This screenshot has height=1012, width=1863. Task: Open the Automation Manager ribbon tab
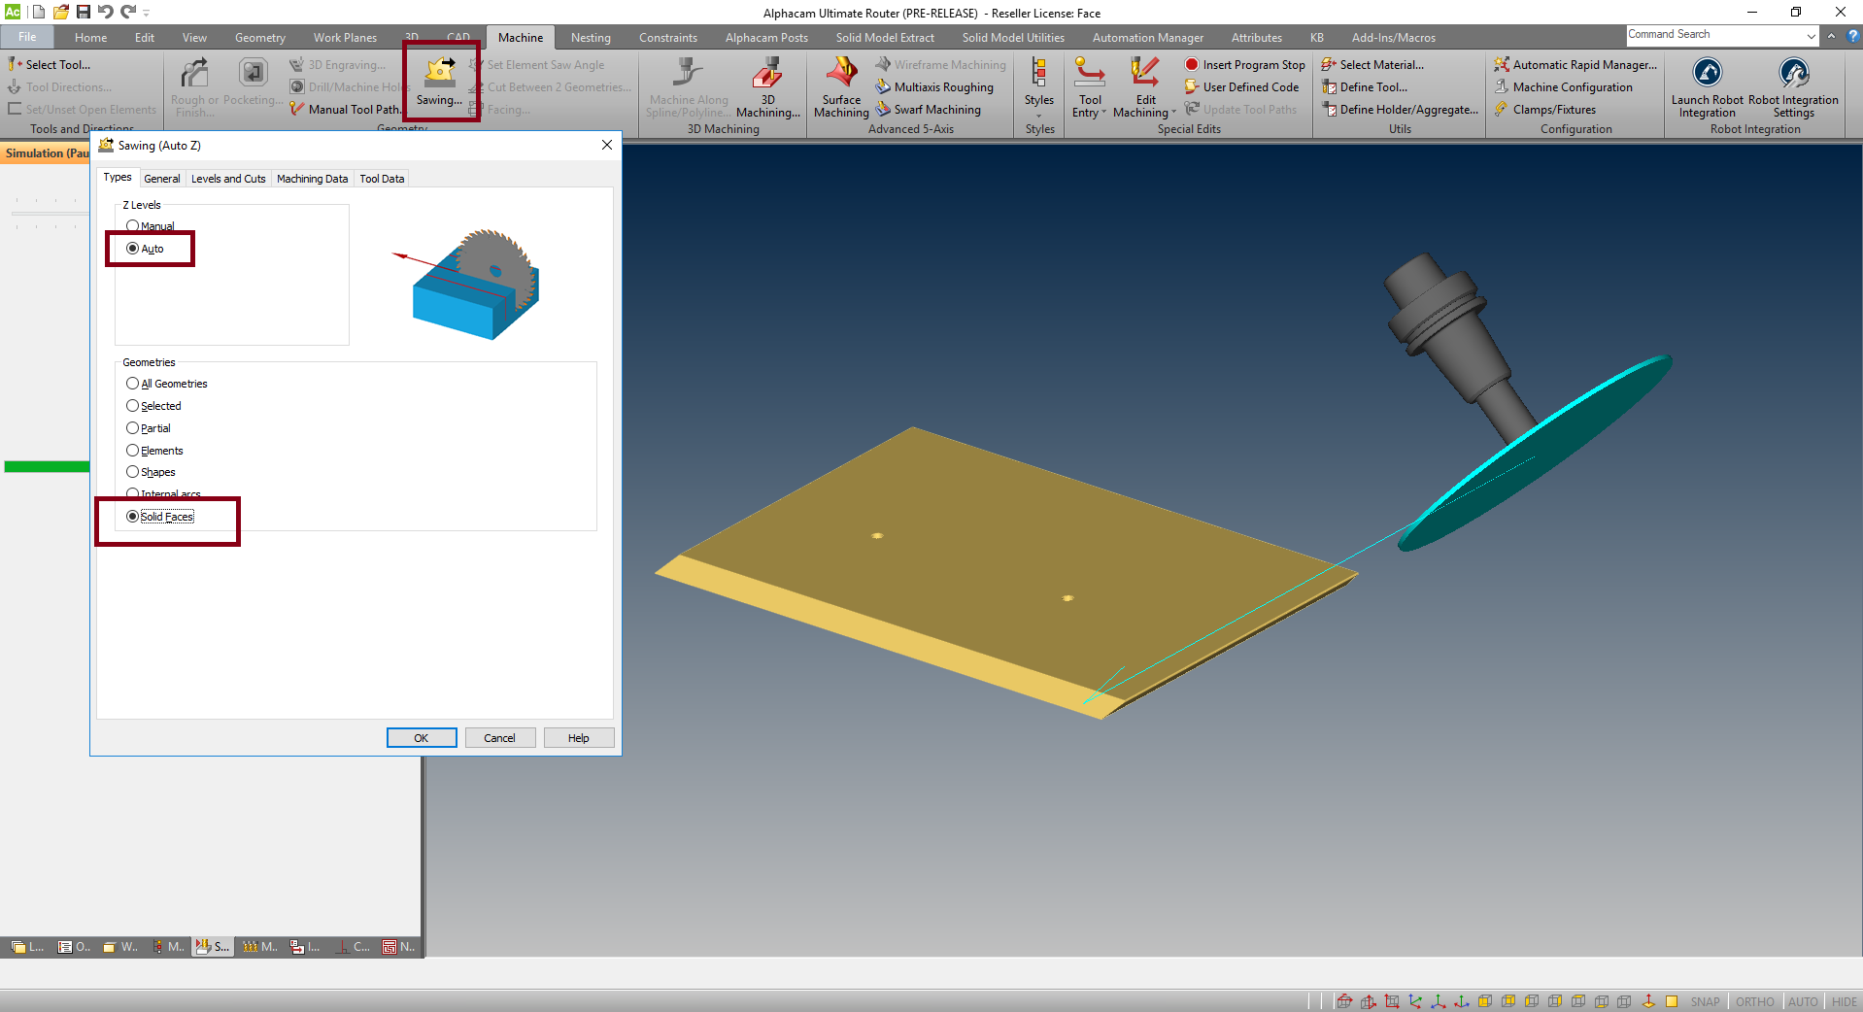coord(1147,38)
